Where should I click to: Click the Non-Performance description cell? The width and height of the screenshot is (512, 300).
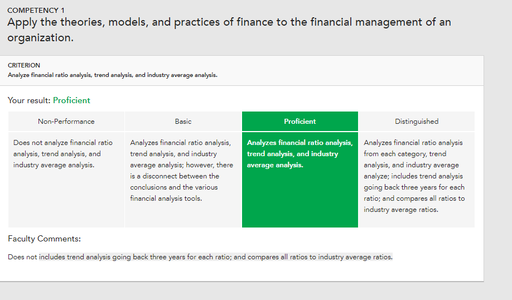(66, 180)
